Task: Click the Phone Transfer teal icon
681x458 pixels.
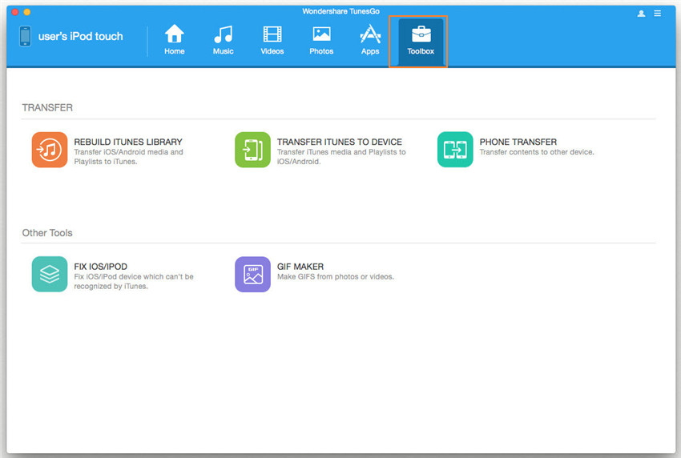Action: pos(455,150)
